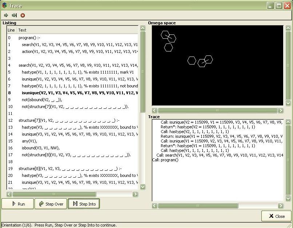Click Omega space vertical scroll up arrow

[x=288, y=28]
